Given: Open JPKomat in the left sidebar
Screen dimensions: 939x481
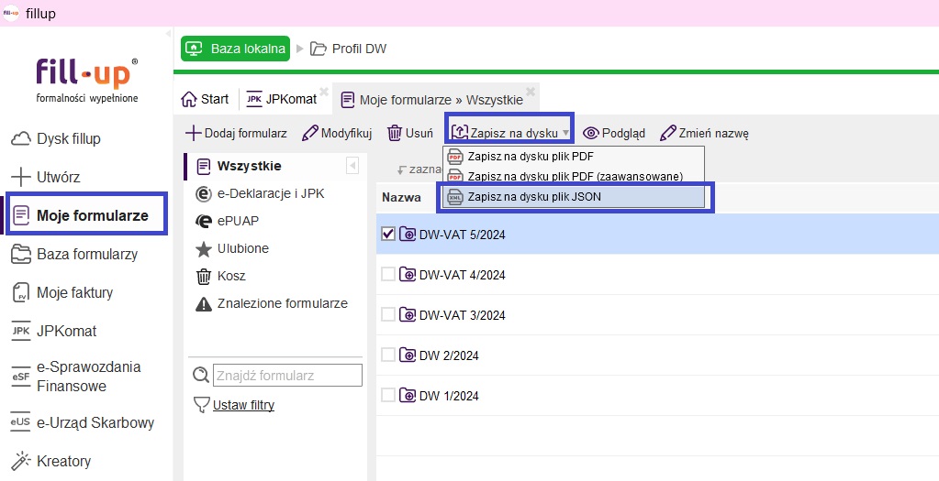Looking at the screenshot, I should click(x=54, y=331).
